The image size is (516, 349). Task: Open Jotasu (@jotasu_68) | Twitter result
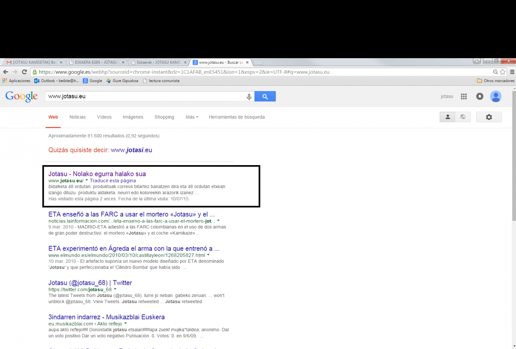pos(90,282)
